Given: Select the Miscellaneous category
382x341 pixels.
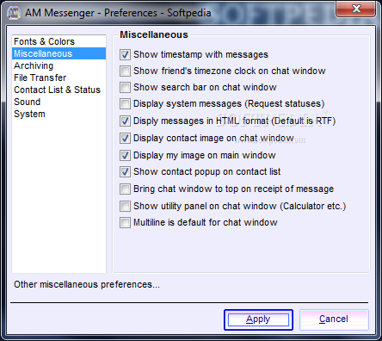Looking at the screenshot, I should click(59, 53).
